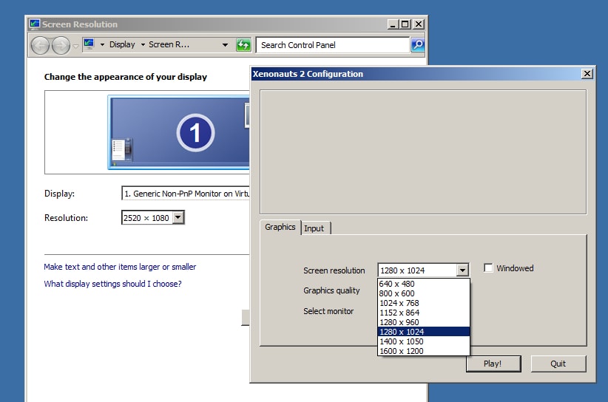Screen dimensions: 608x402
Task: Select the Display breadcrumb item
Action: click(x=122, y=44)
